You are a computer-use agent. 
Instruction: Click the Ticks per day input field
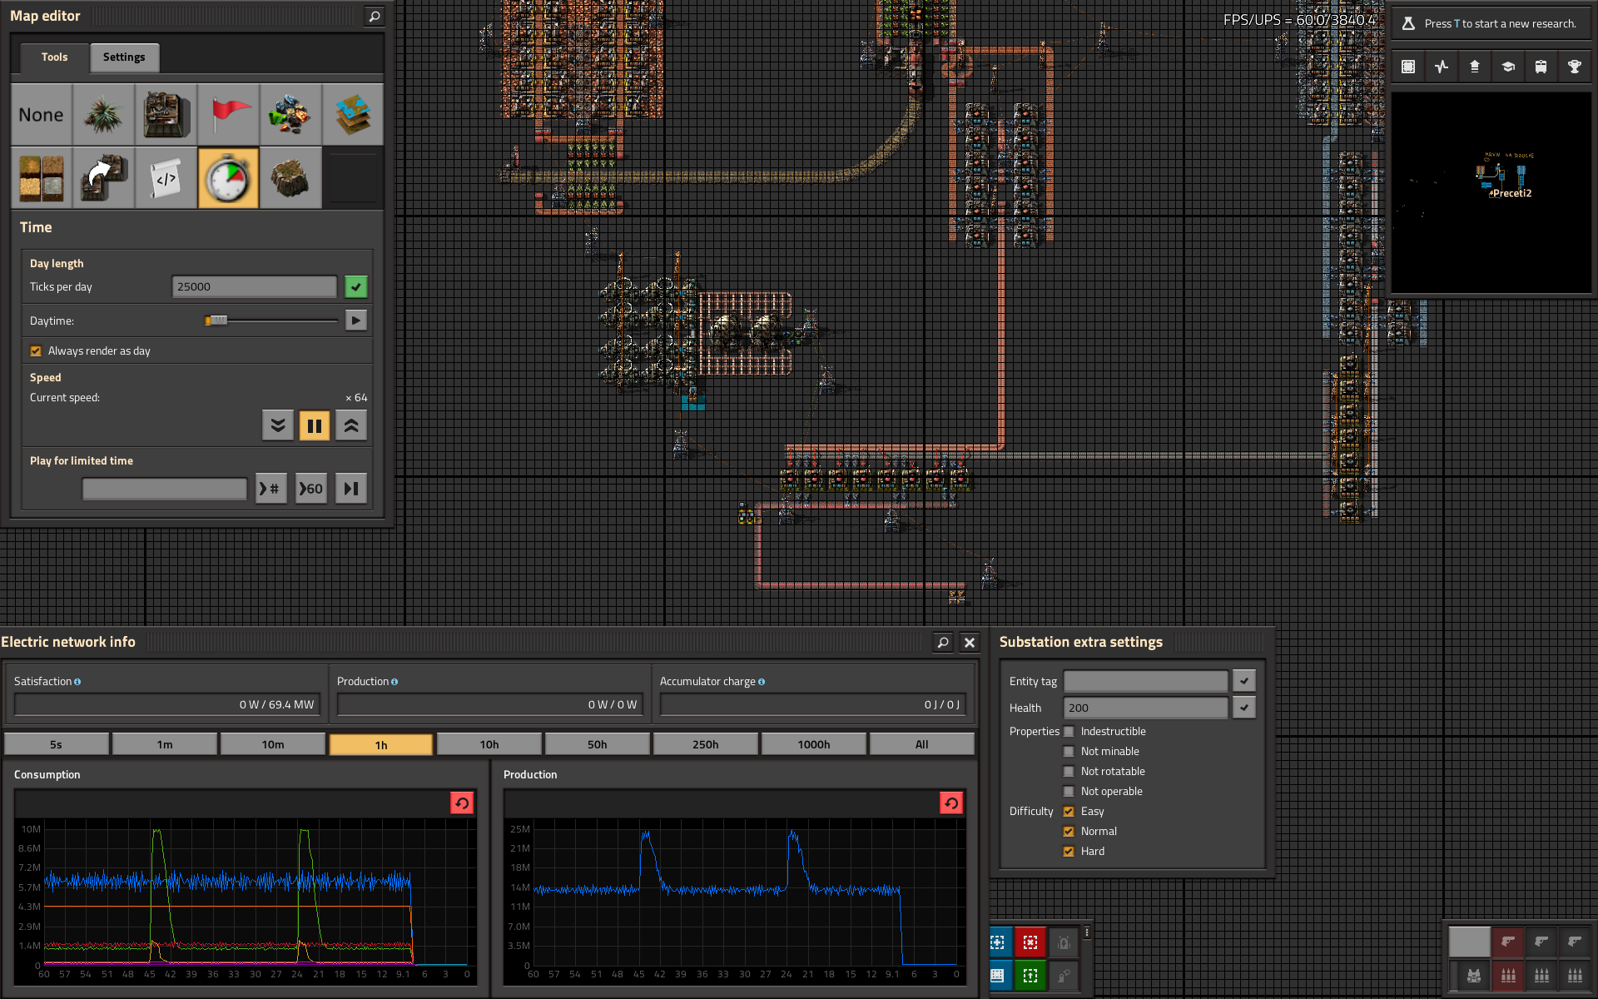coord(254,286)
